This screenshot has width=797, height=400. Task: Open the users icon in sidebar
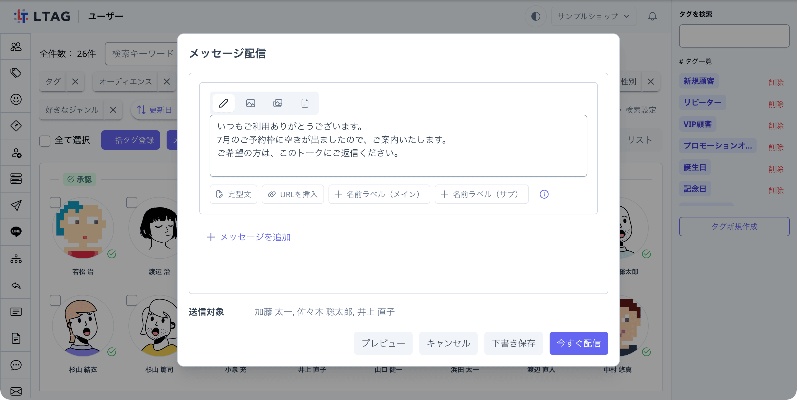tap(16, 46)
